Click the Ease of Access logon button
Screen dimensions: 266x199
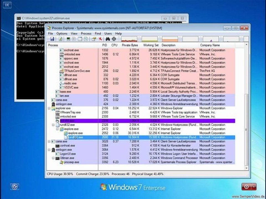pyautogui.click(x=15, y=187)
